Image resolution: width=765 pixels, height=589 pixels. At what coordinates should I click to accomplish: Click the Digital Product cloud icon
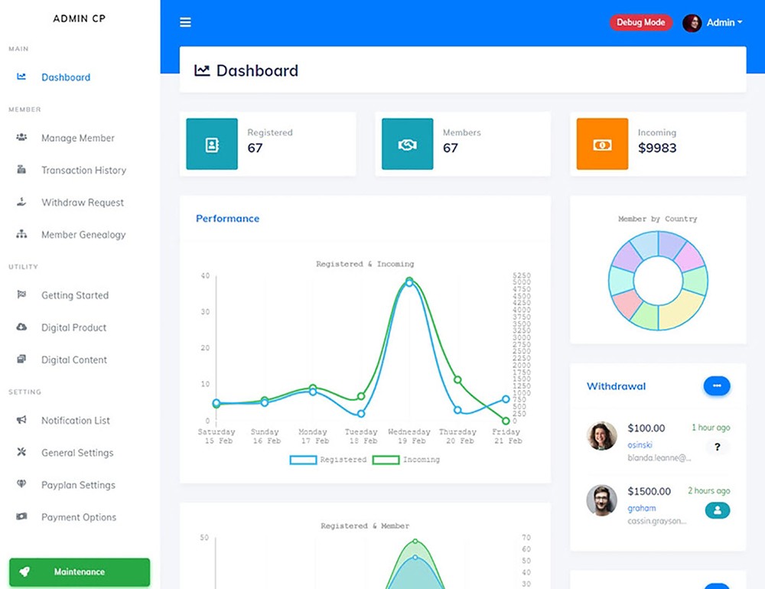pyautogui.click(x=21, y=327)
